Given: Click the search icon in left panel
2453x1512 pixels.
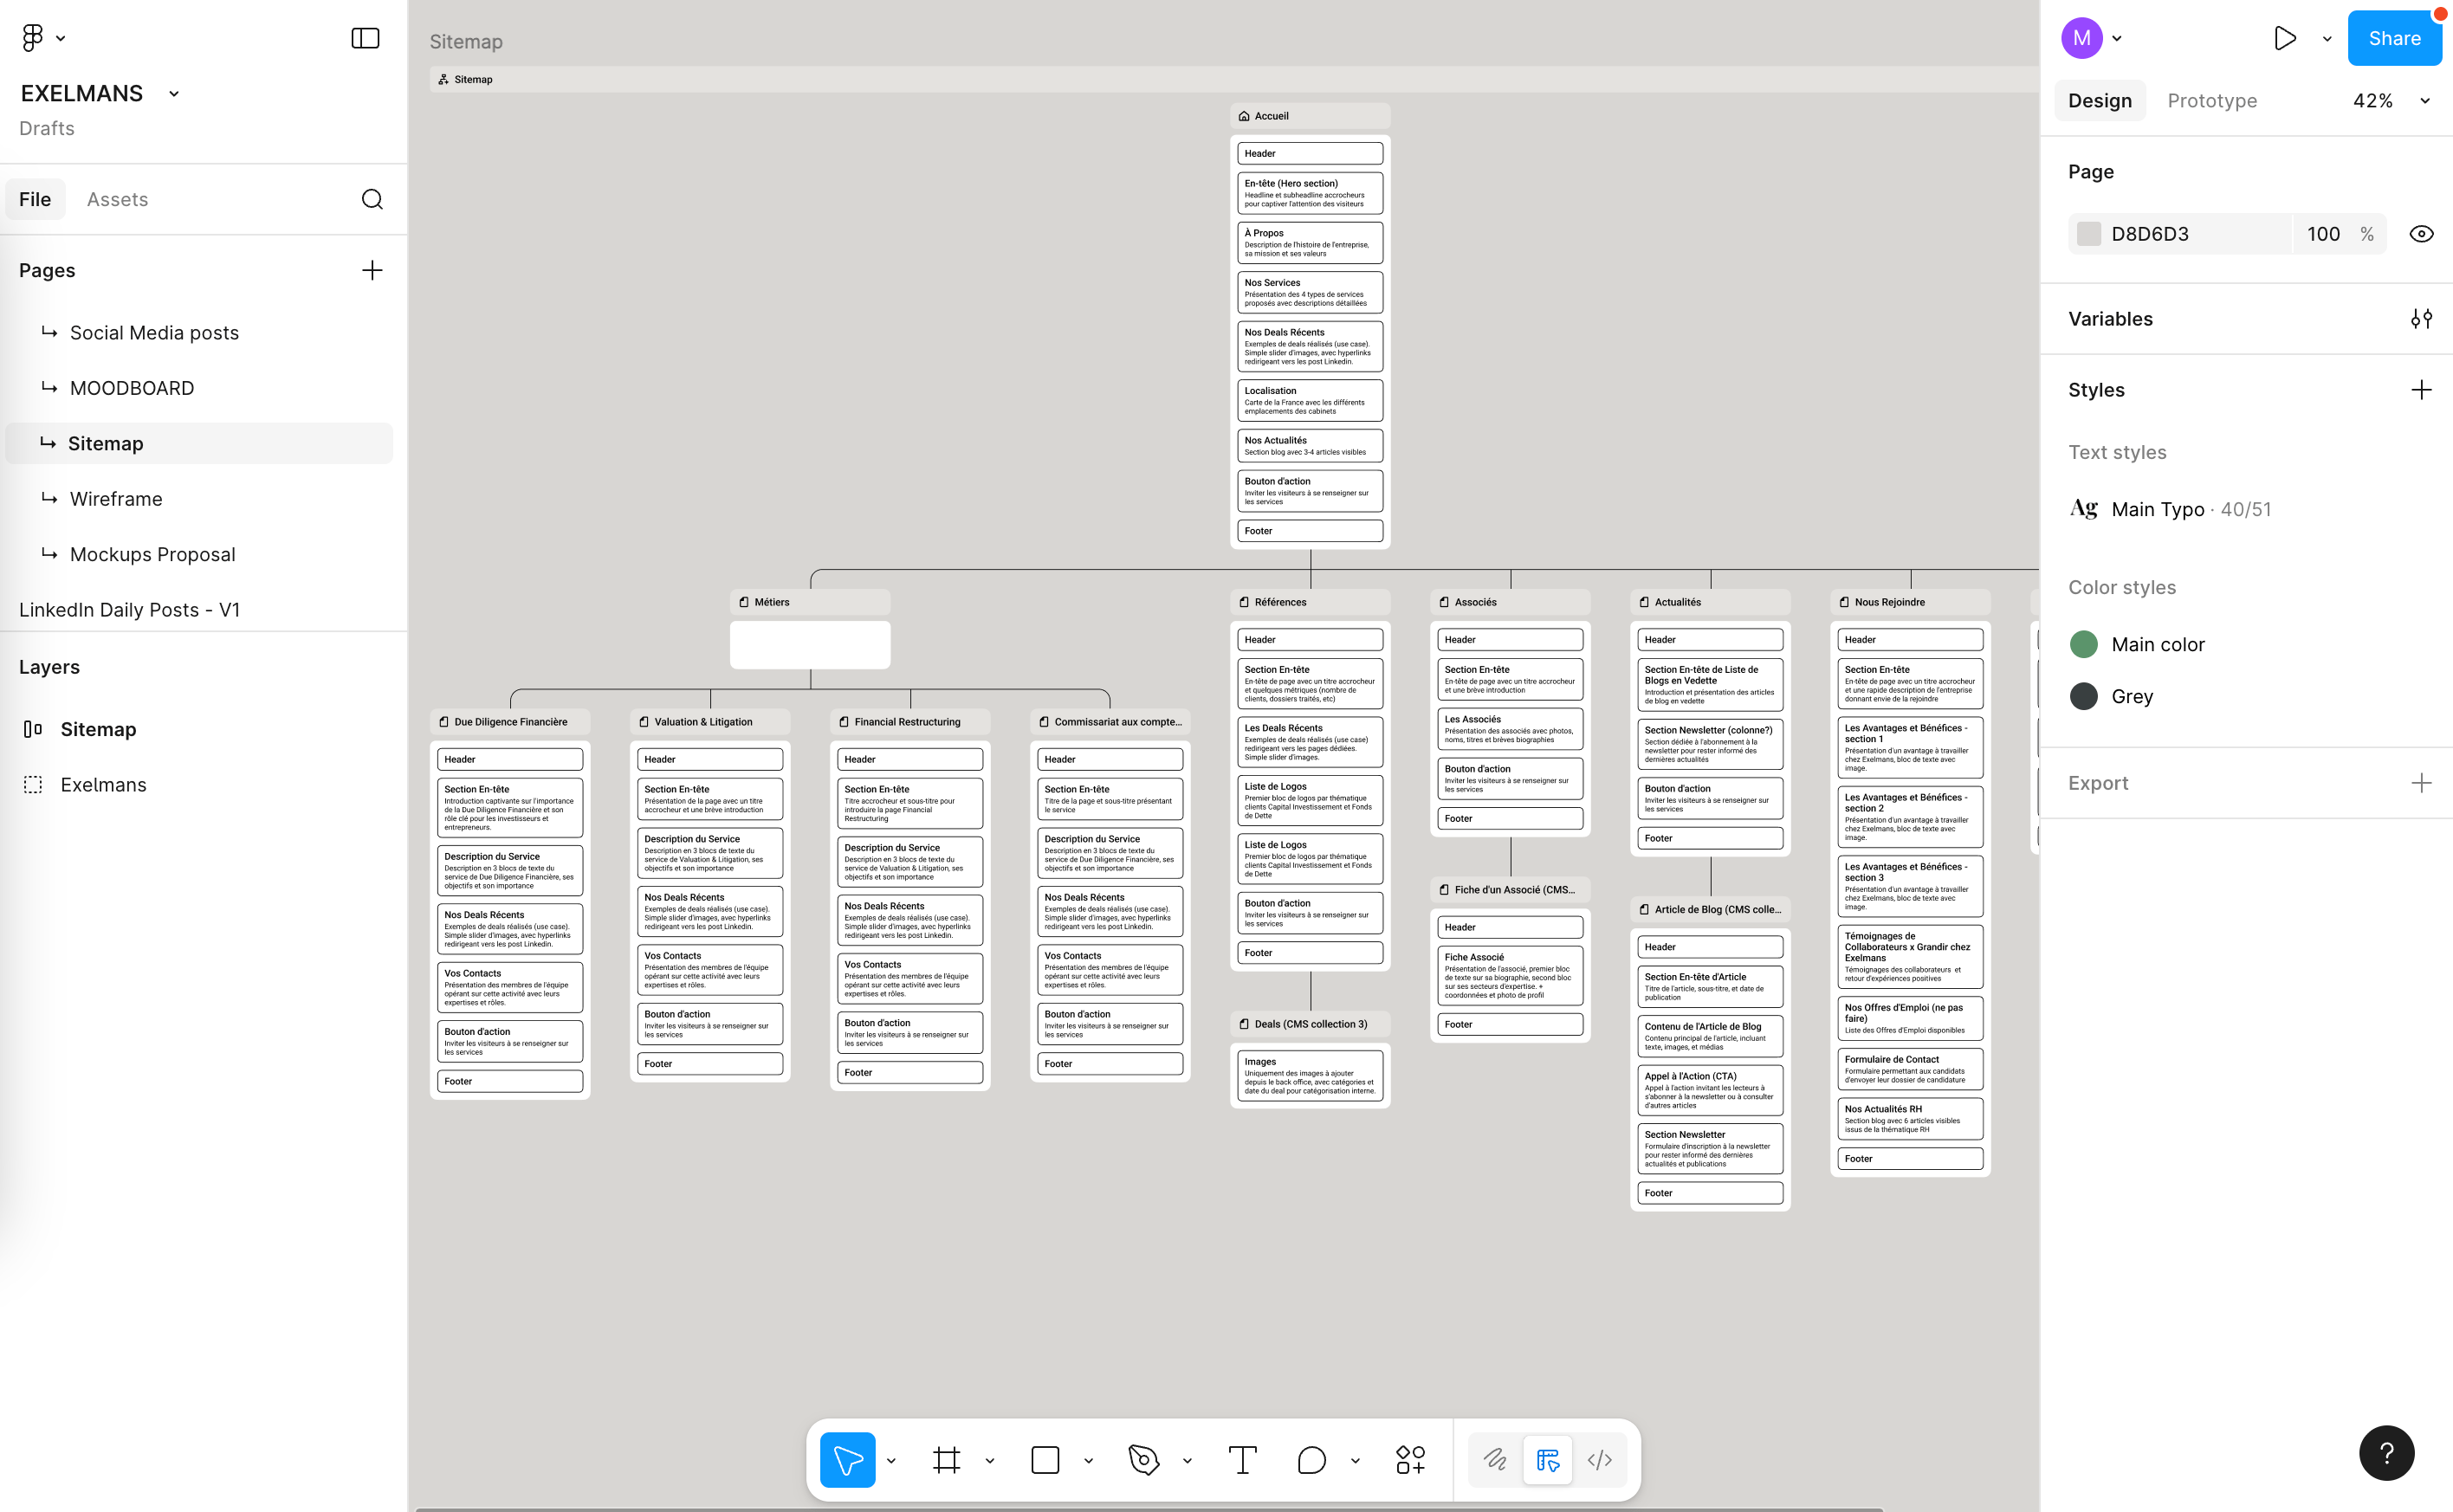Looking at the screenshot, I should pos(372,199).
